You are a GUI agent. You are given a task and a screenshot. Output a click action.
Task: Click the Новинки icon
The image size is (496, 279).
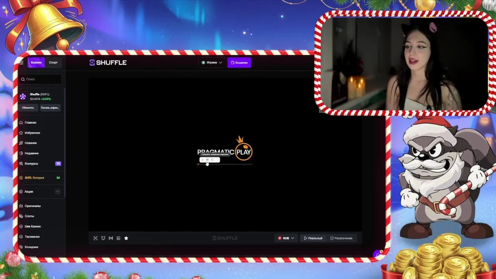pyautogui.click(x=21, y=143)
